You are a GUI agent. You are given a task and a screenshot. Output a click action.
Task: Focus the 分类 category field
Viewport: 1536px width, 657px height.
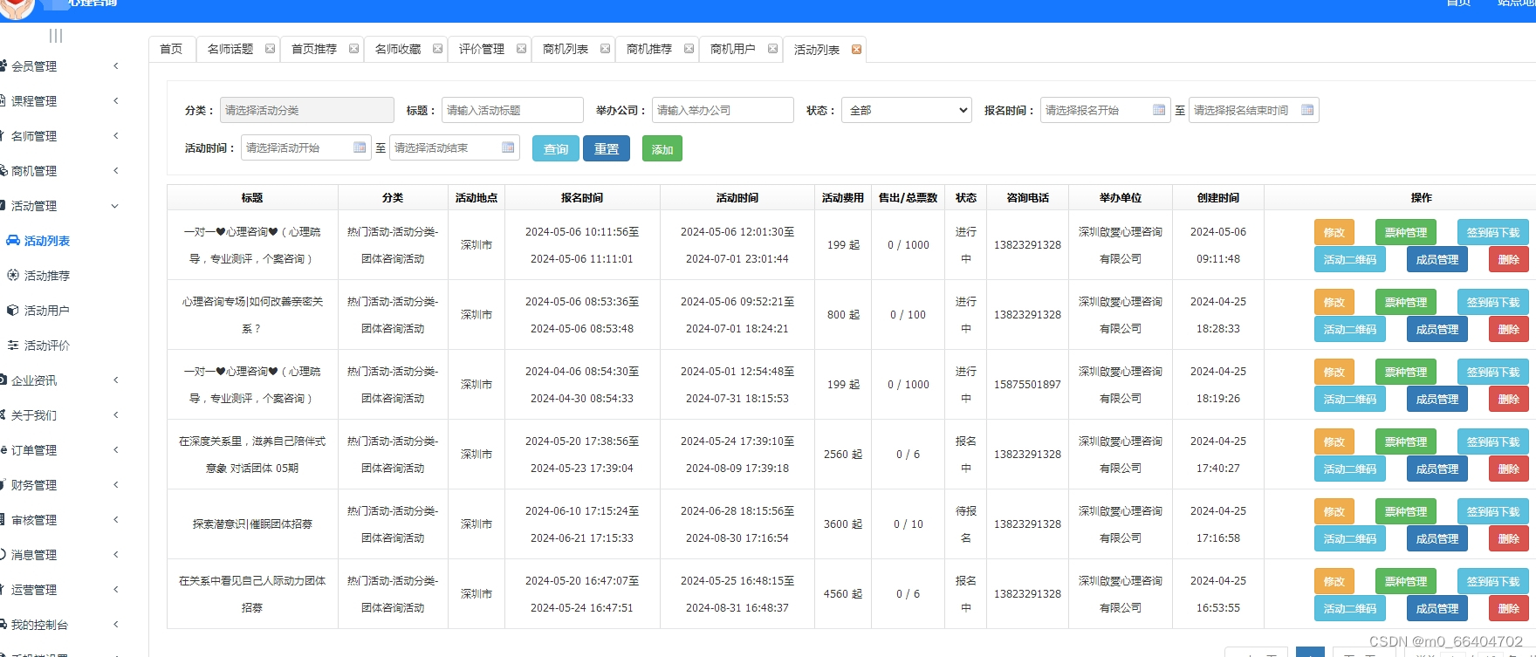click(307, 110)
